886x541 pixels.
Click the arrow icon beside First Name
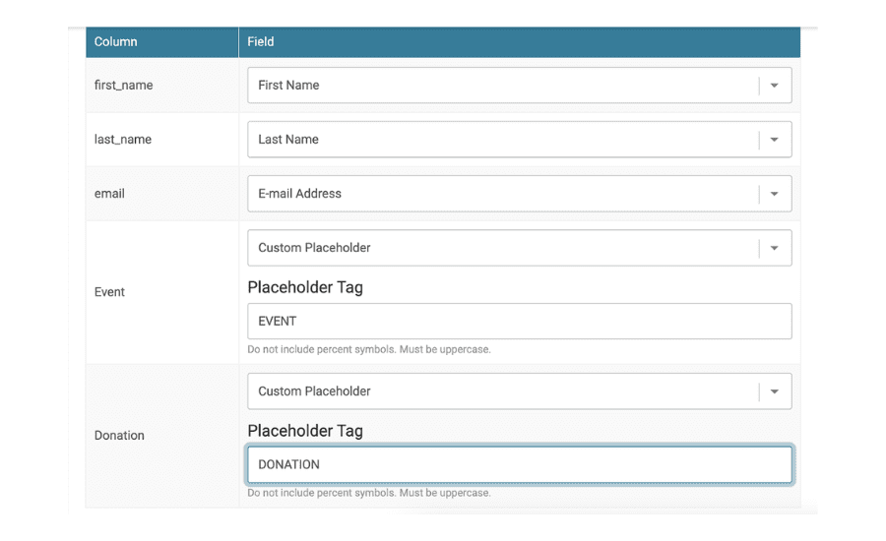(x=774, y=86)
